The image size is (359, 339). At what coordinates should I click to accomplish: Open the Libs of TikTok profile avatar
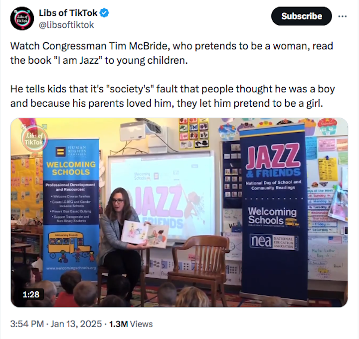click(22, 18)
